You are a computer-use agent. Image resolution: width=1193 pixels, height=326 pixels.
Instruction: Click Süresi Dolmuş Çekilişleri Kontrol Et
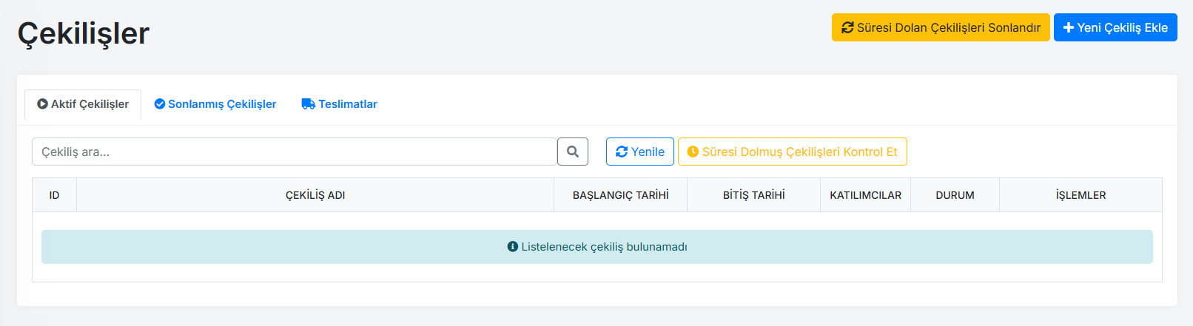click(x=793, y=152)
